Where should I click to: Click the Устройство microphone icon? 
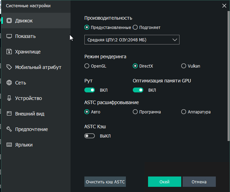(x=9, y=98)
